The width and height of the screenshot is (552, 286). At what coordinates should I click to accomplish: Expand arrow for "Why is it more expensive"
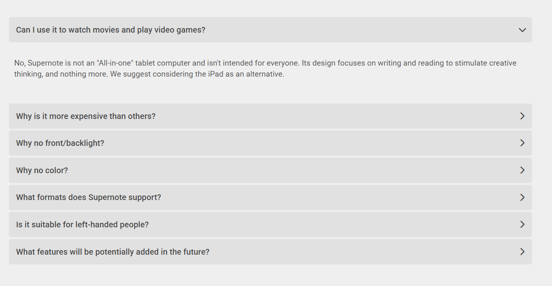click(522, 116)
